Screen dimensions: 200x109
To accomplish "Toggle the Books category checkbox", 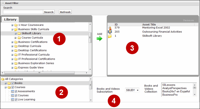I will pos(12,83).
